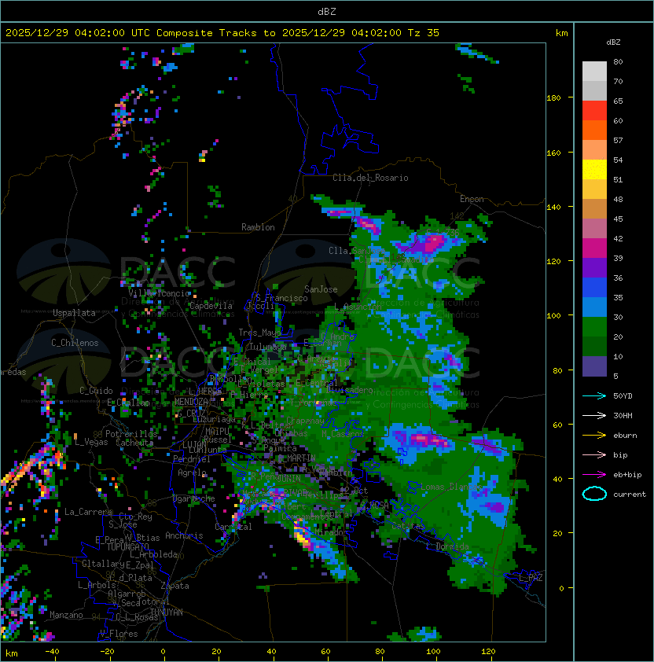Image resolution: width=654 pixels, height=662 pixels.
Task: Click the dBZ title at top
Action: pyautogui.click(x=327, y=11)
